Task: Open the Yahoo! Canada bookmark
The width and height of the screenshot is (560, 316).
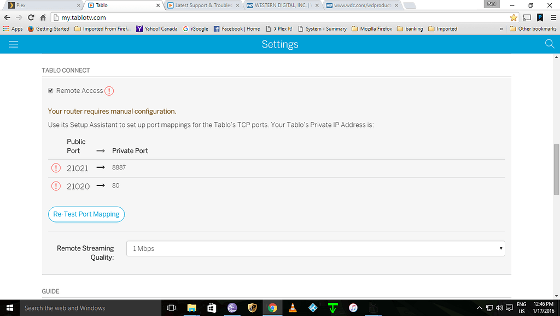Action: (157, 29)
